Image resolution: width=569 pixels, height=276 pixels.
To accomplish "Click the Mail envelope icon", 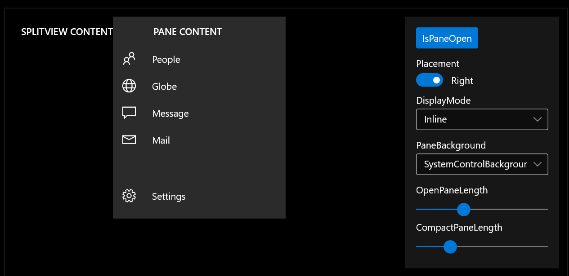I will pos(129,140).
